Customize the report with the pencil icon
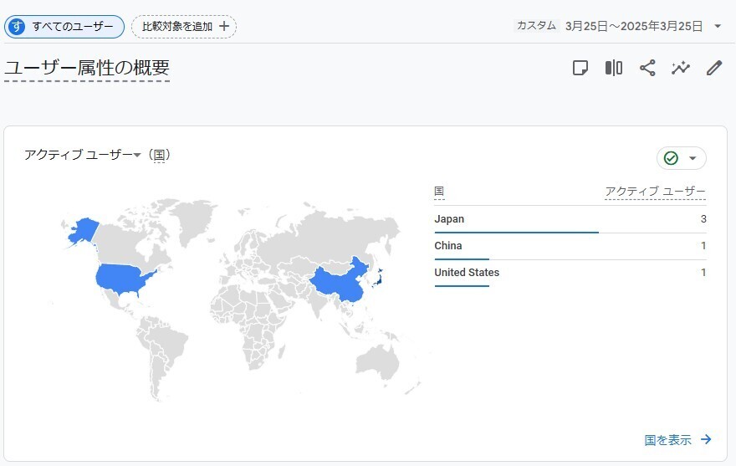736x466 pixels. (x=714, y=68)
